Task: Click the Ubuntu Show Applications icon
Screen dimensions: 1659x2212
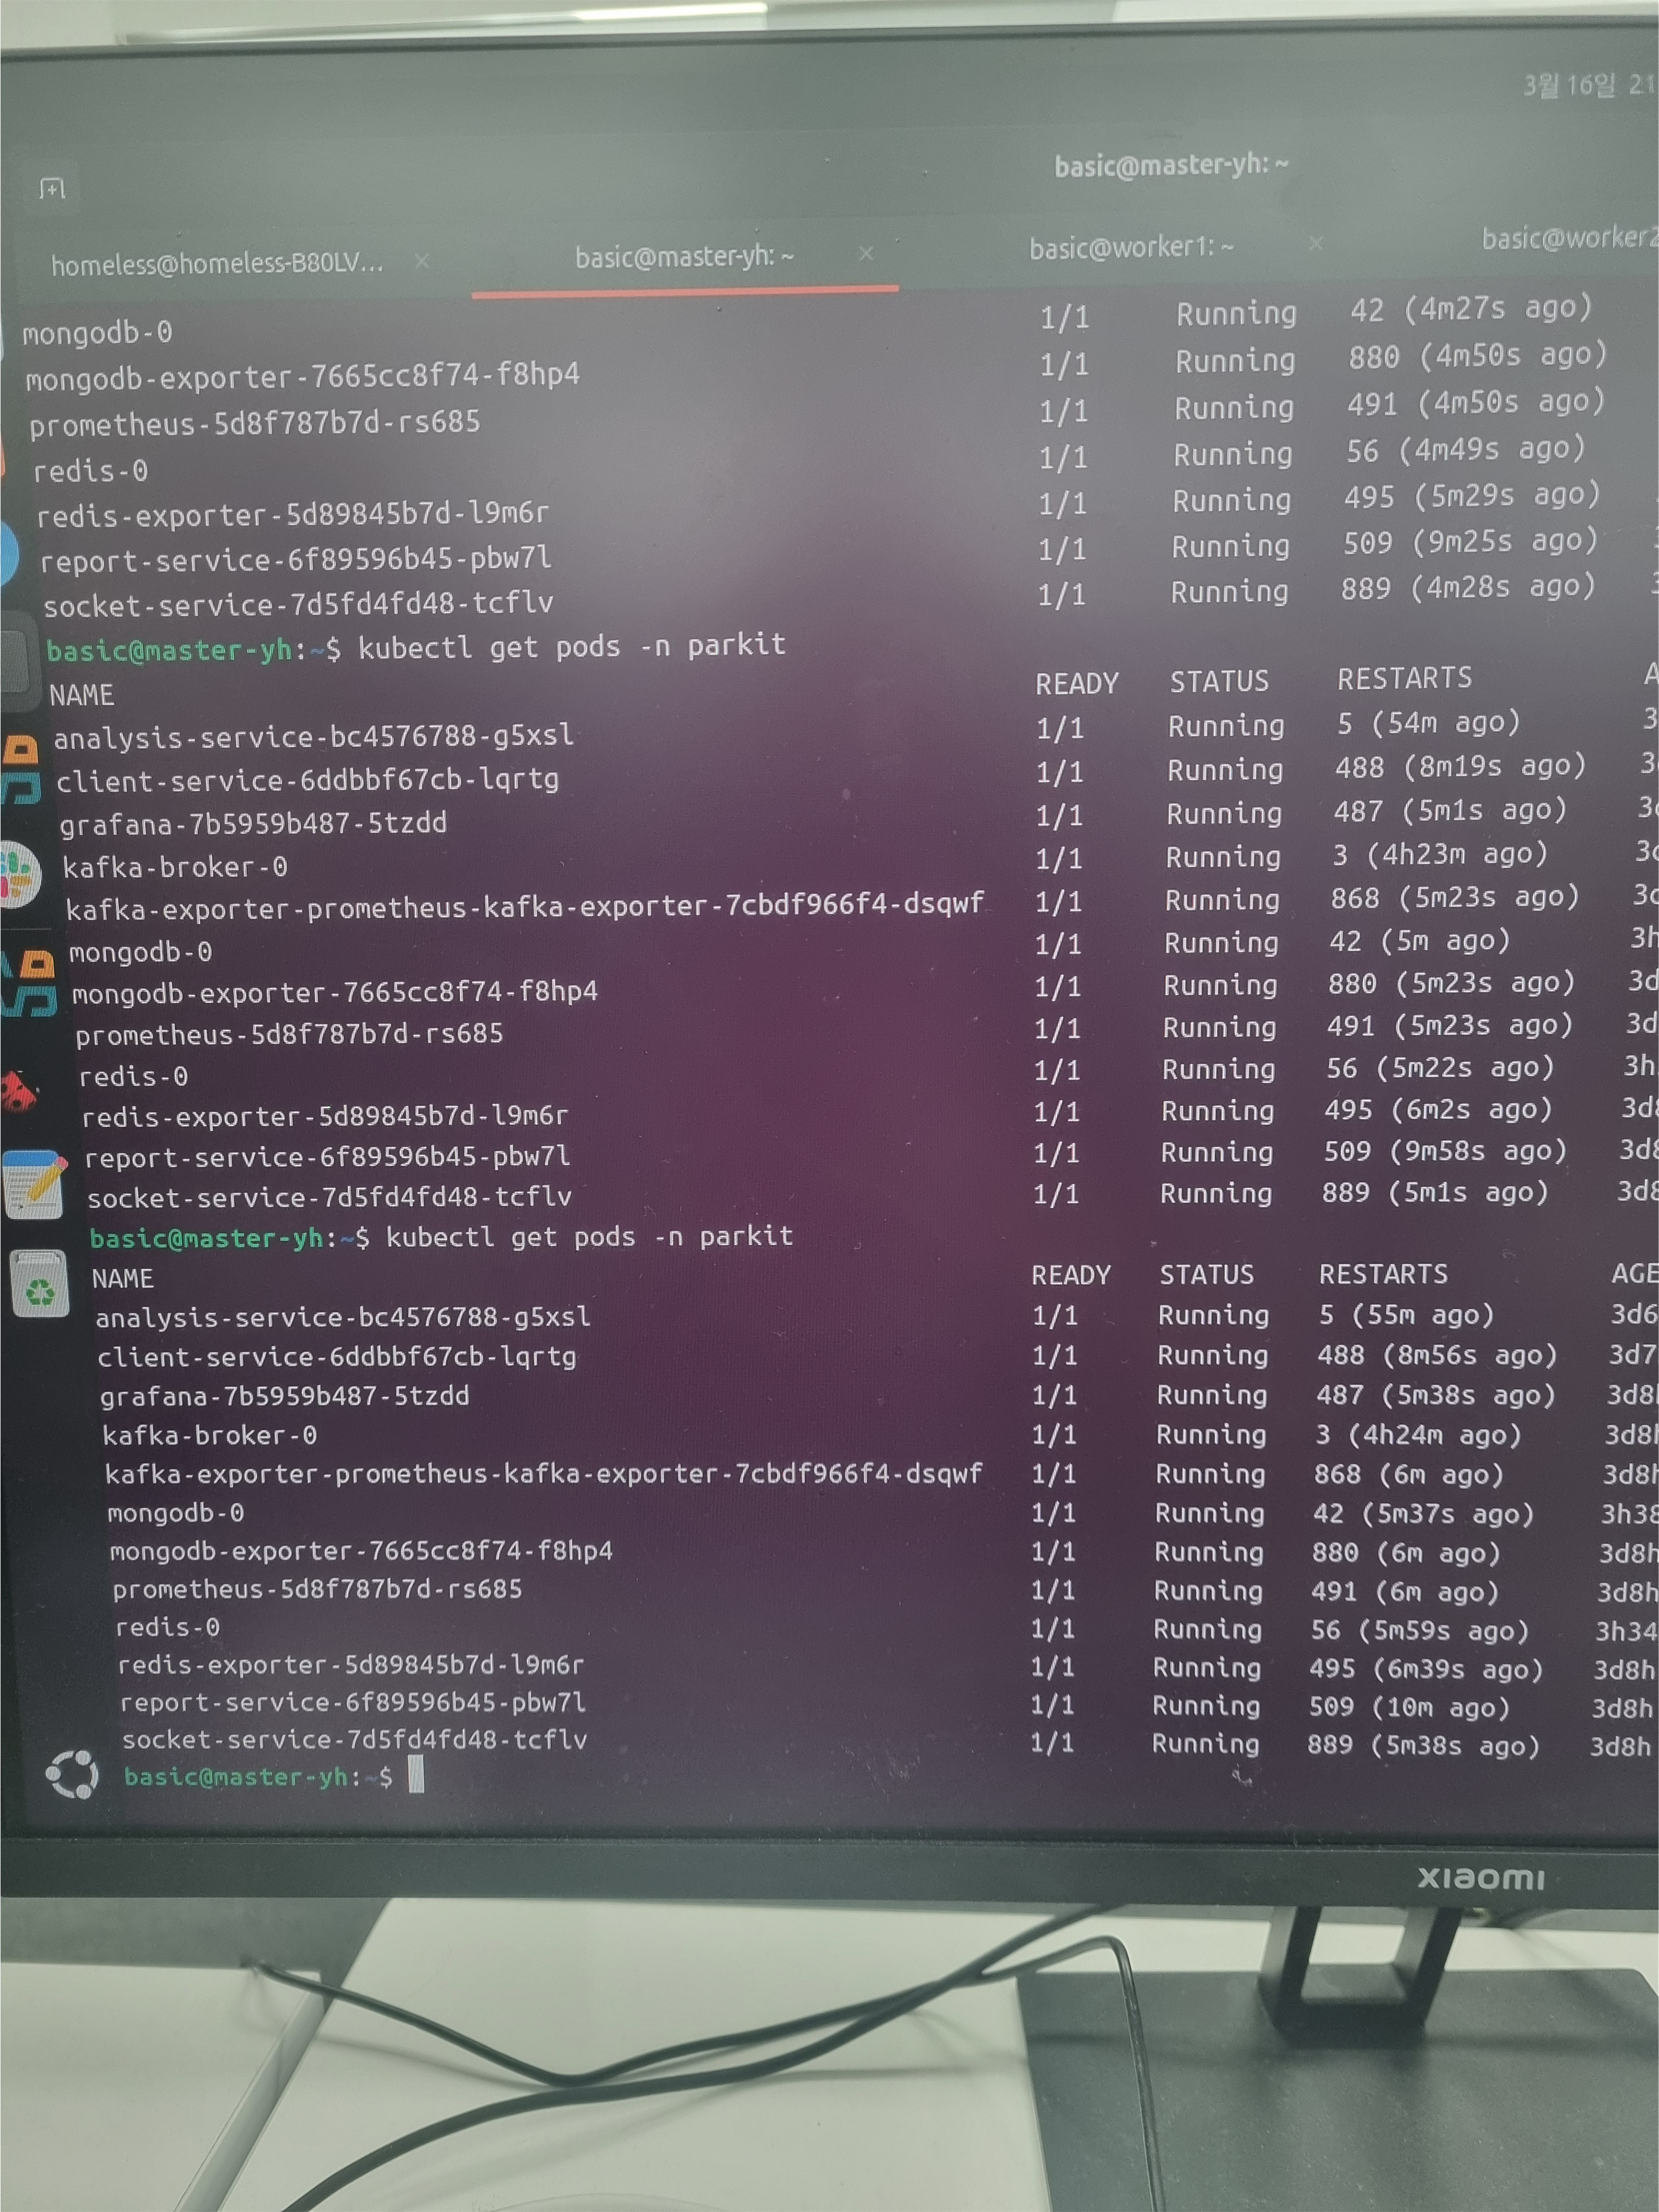Action: [72, 1775]
